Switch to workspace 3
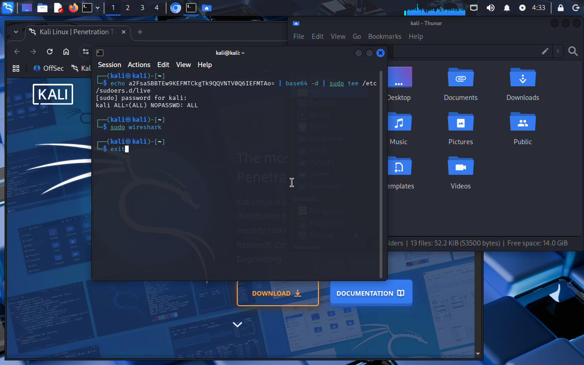This screenshot has width=584, height=365. 142,8
